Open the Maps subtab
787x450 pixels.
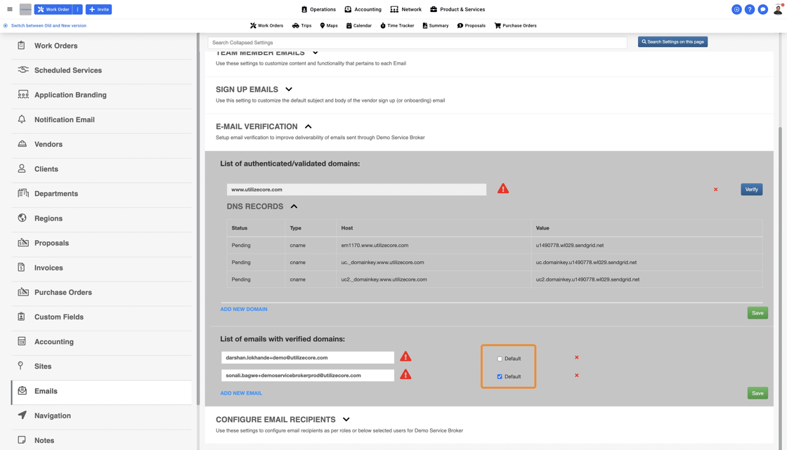tap(329, 25)
